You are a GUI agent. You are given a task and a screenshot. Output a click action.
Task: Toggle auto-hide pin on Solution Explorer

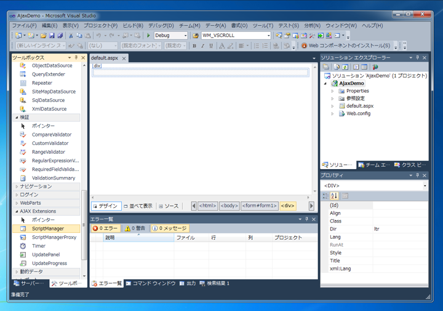(418, 58)
